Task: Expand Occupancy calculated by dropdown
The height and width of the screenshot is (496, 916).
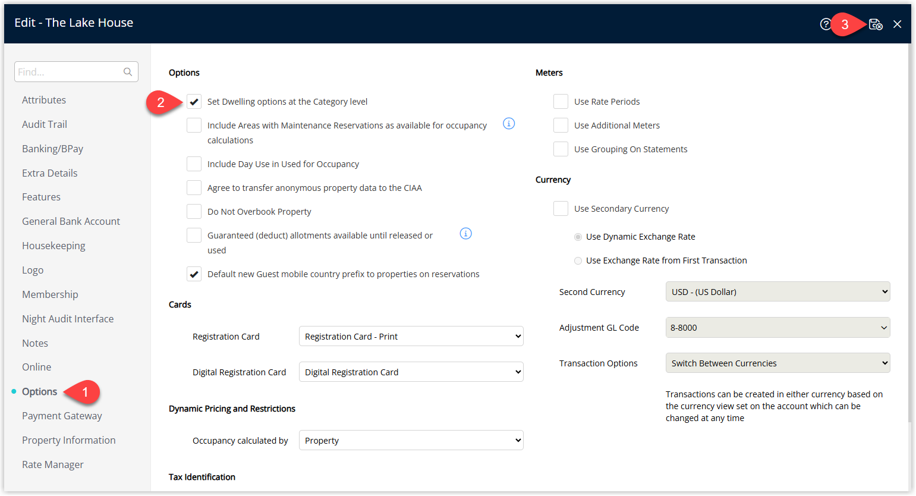Action: (411, 440)
